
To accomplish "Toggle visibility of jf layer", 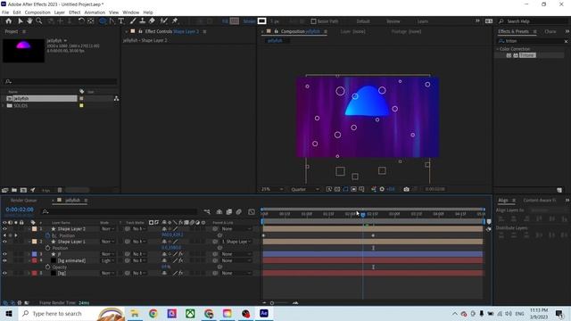I will [4, 254].
